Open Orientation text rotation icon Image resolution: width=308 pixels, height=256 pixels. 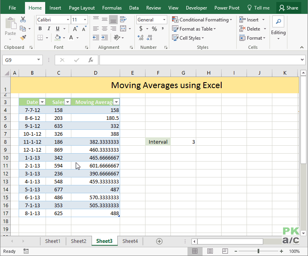(x=117, y=38)
